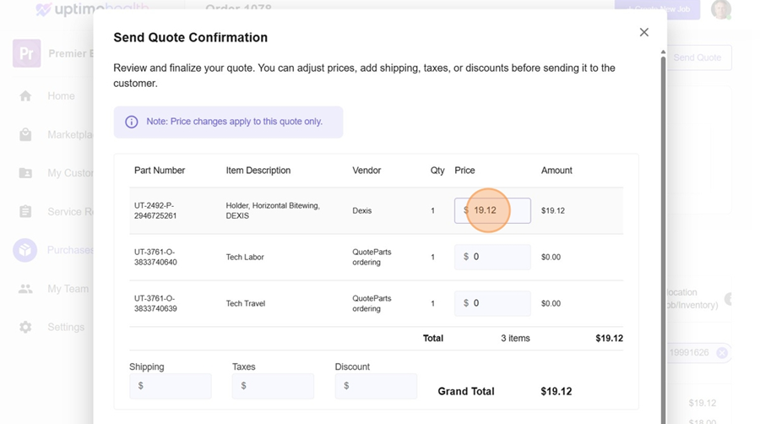
Task: Remove the 19991626 tag with its x icon
Action: pos(722,353)
